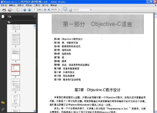Click the large centered 第2章 chapter title
Viewport: 157px width, 113px height.
coord(97,90)
